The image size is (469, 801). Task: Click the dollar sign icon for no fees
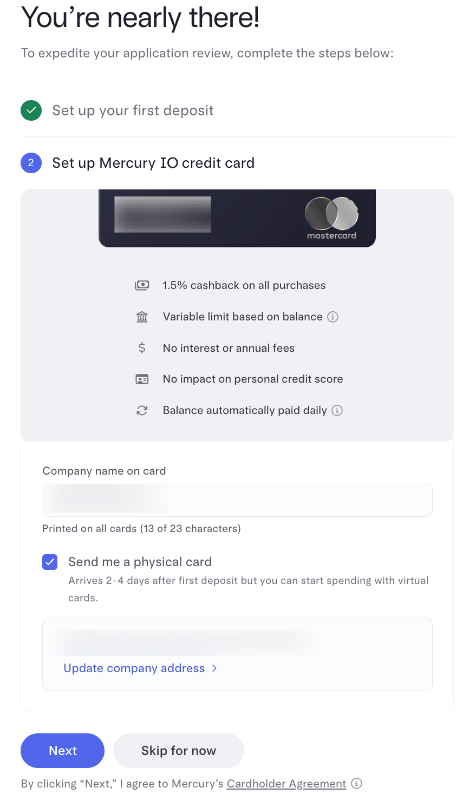pyautogui.click(x=142, y=348)
